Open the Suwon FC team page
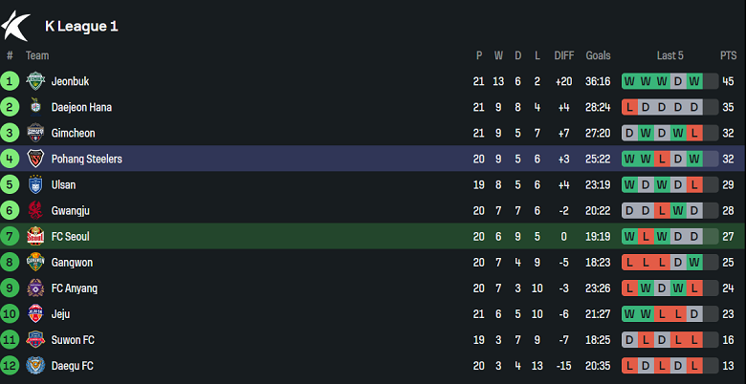746x384 pixels. 73,339
